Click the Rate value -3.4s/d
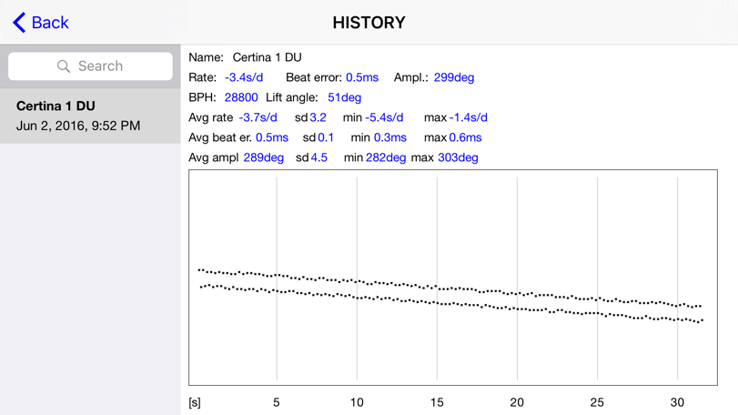Image resolution: width=738 pixels, height=415 pixels. (244, 77)
